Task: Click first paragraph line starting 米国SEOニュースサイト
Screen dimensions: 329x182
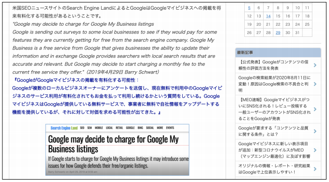Action: (116, 8)
